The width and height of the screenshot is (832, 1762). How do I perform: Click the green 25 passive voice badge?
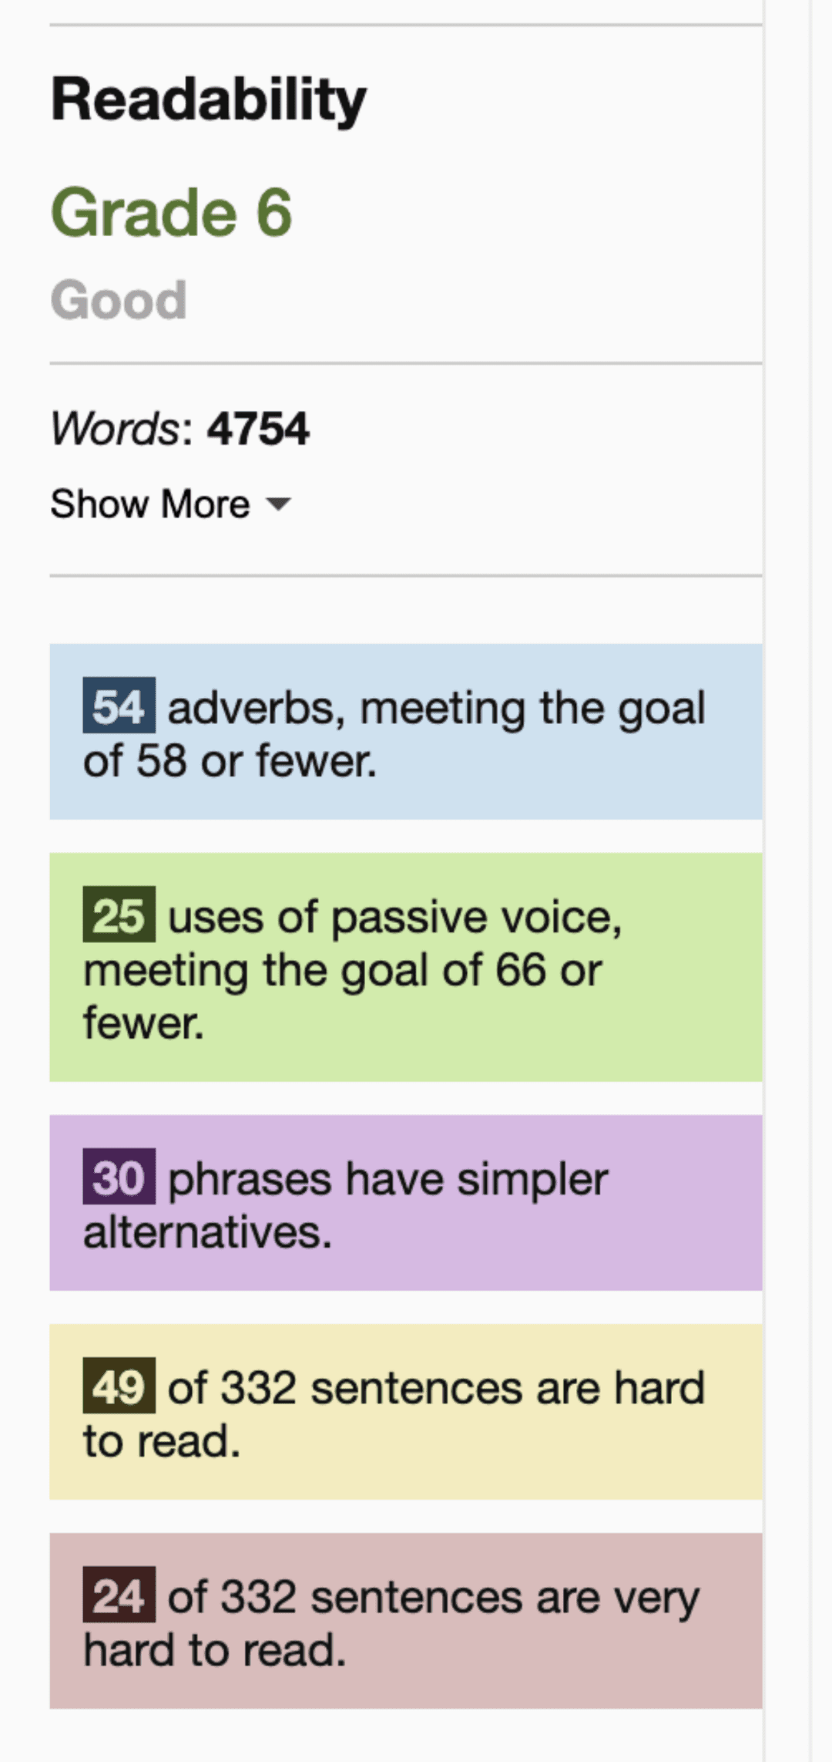pos(119,915)
